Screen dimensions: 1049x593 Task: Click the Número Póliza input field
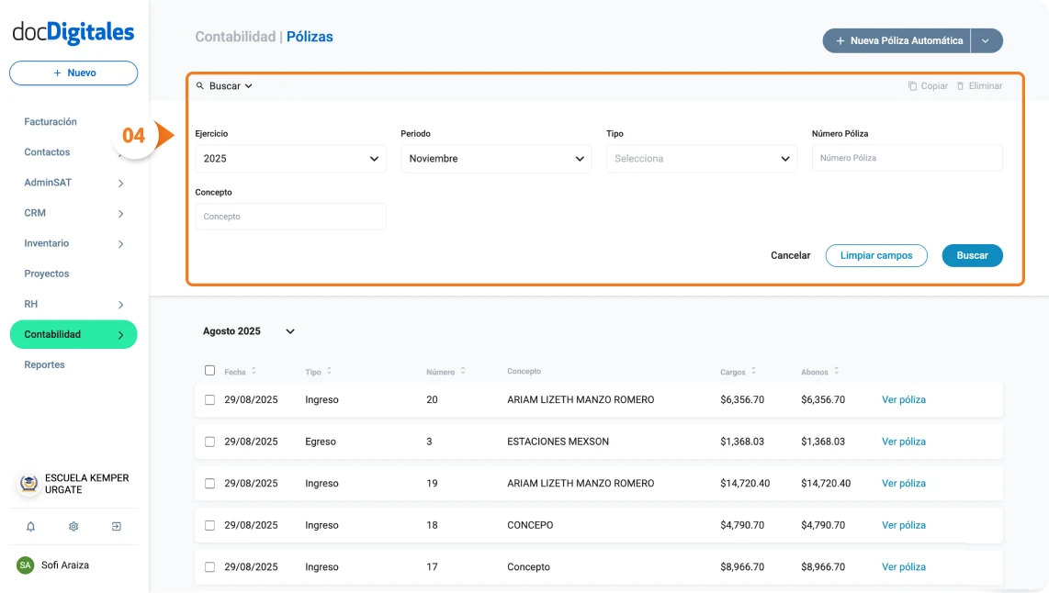pos(907,158)
